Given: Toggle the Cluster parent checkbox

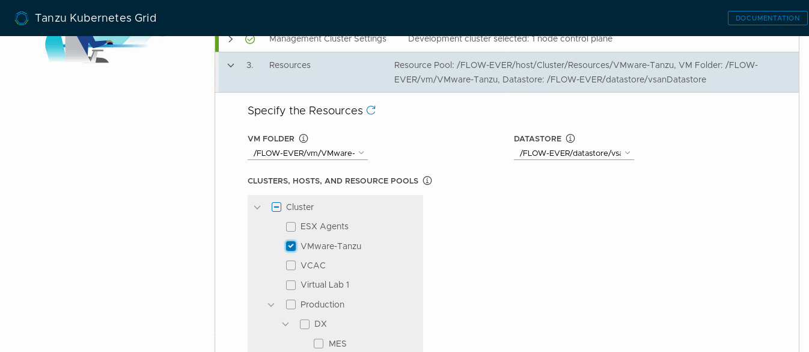Looking at the screenshot, I should [x=276, y=207].
